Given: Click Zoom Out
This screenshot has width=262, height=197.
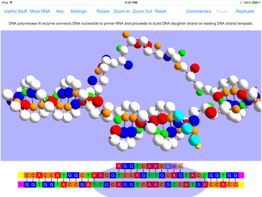Looking at the screenshot, I should pos(142,11).
